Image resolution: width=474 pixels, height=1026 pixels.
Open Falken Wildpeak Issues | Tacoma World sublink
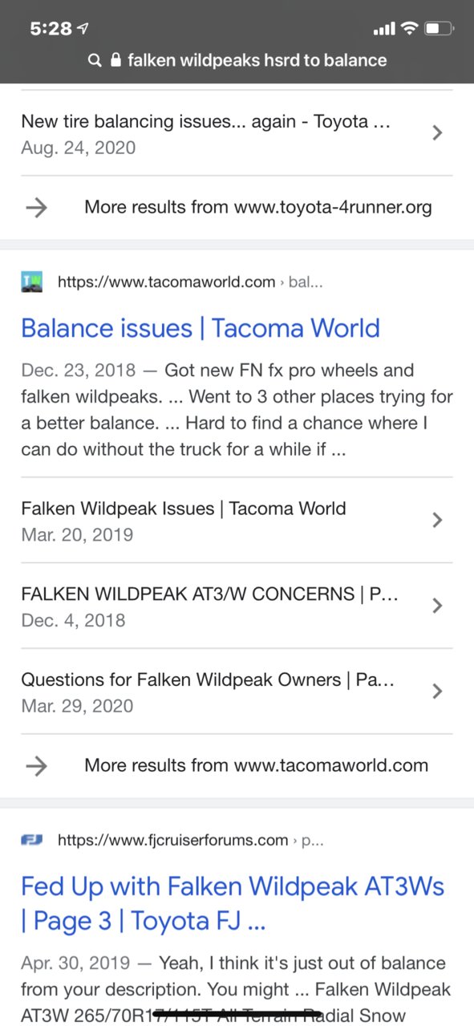[x=184, y=509]
